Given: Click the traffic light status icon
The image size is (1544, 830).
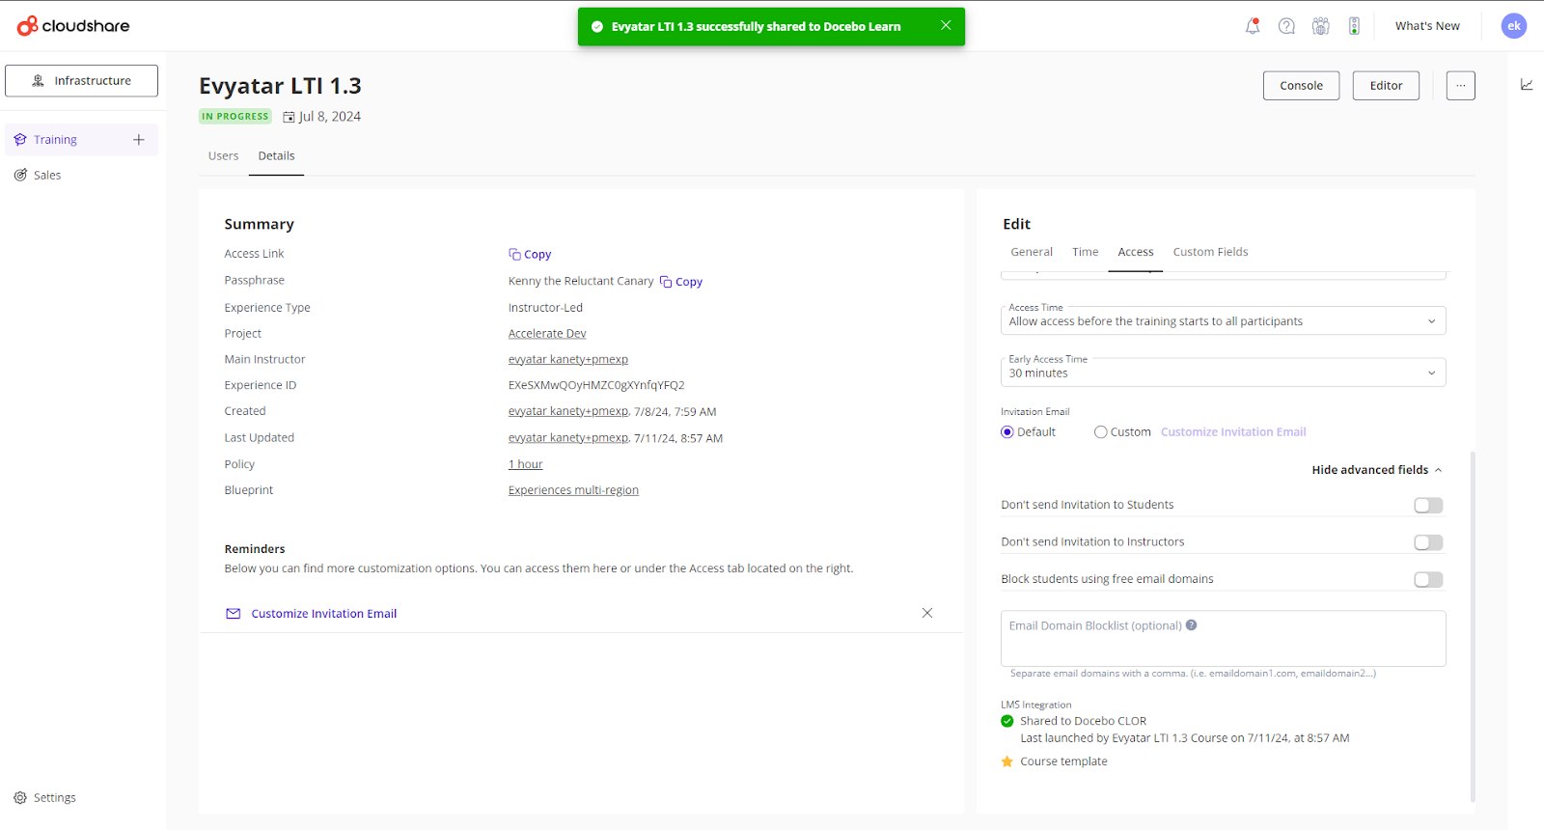Looking at the screenshot, I should (1354, 26).
